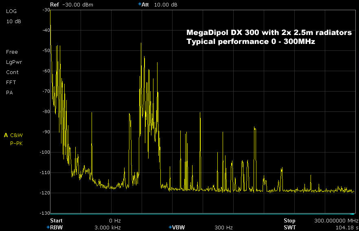Click the Start frequency 0 Hz field
This screenshot has height=231, width=359.
(85, 220)
